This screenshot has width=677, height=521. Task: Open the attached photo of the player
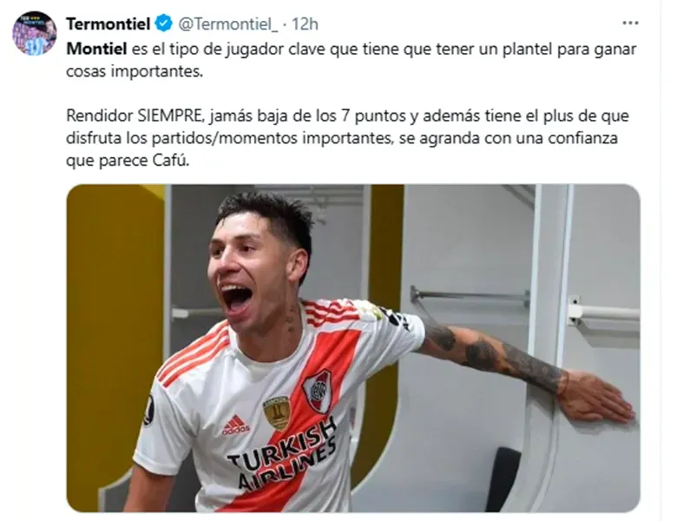(x=352, y=348)
